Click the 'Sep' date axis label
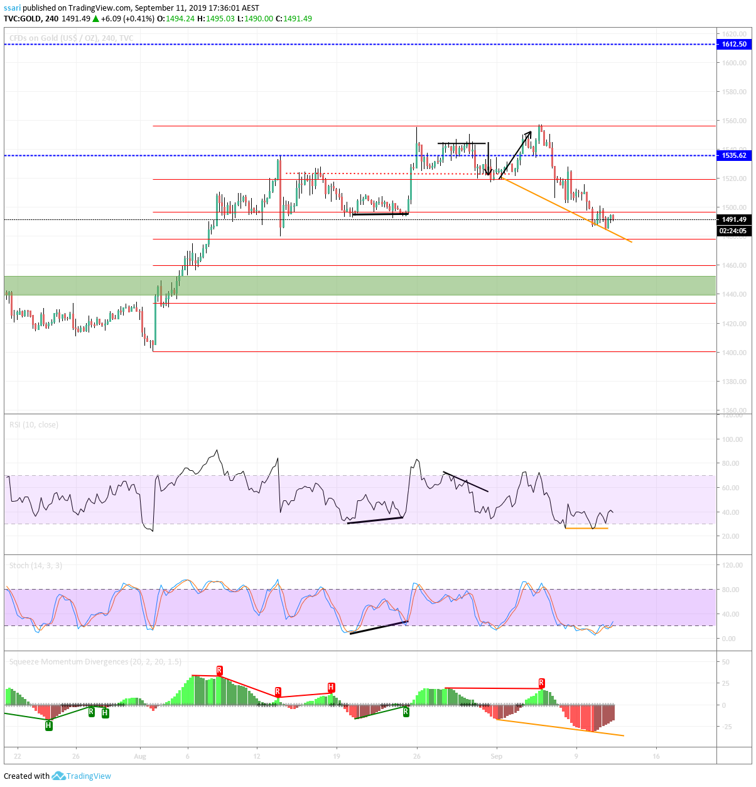Image resolution: width=756 pixels, height=787 pixels. coord(497,756)
